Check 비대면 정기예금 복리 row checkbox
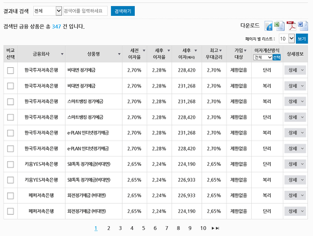Viewport: 313px width, 236px height. [10, 86]
